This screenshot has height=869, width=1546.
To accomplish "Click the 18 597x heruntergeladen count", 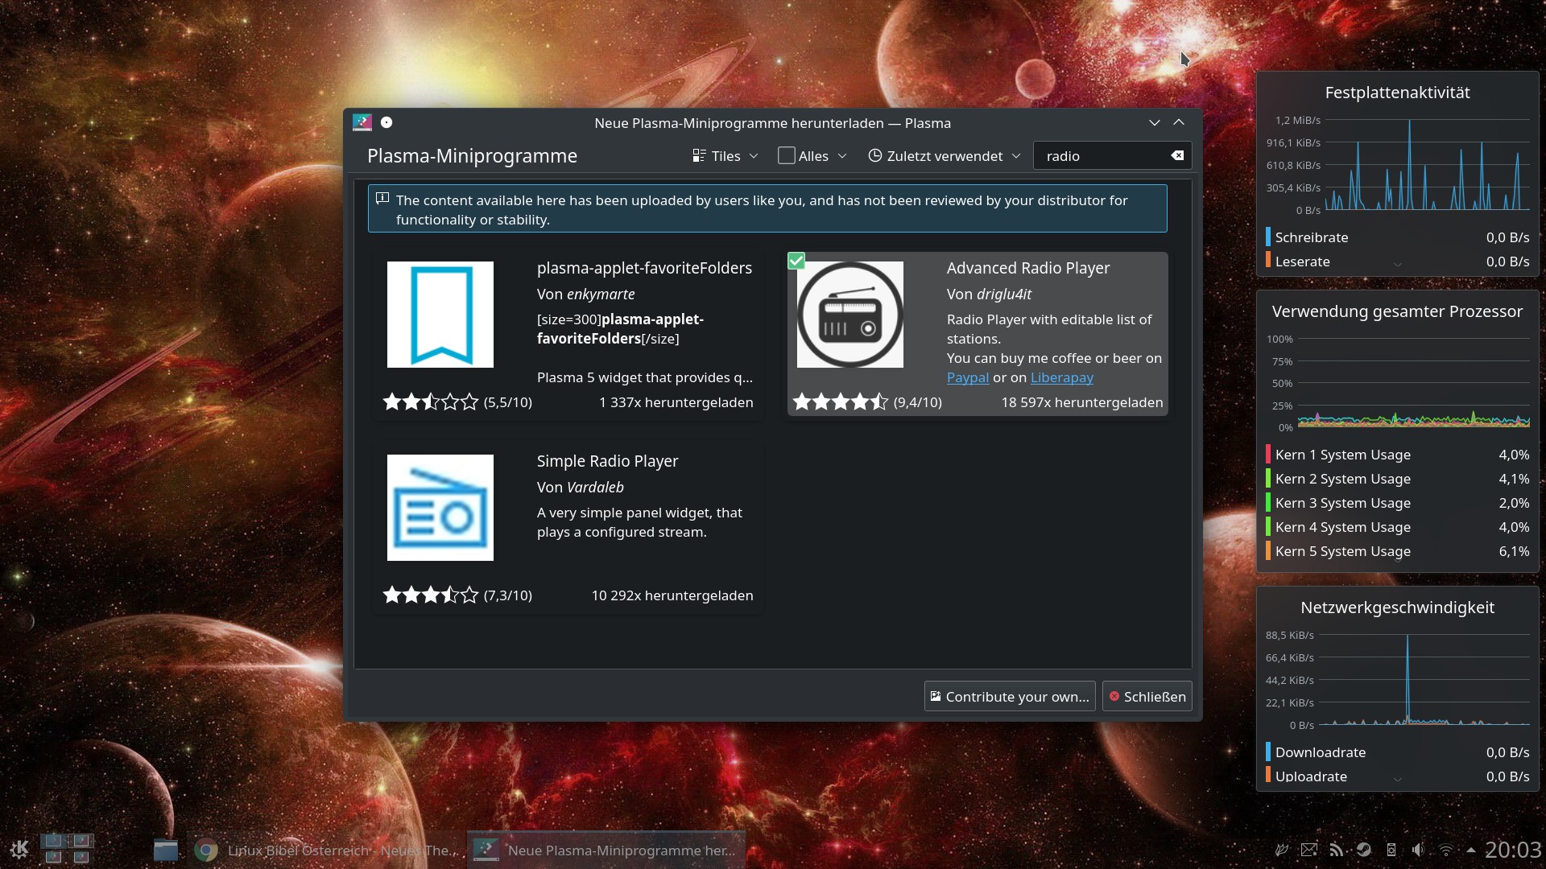I will [1082, 402].
